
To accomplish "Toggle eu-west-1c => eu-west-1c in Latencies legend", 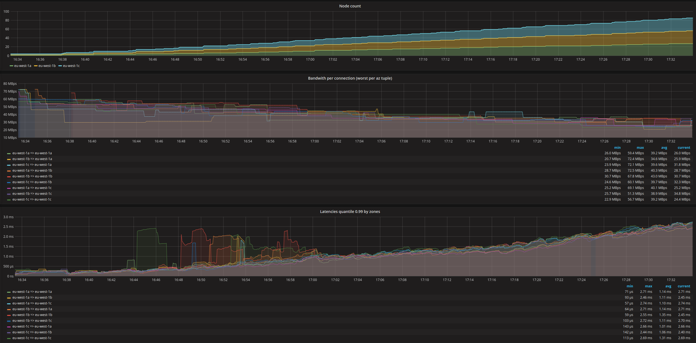I will pyautogui.click(x=32, y=338).
